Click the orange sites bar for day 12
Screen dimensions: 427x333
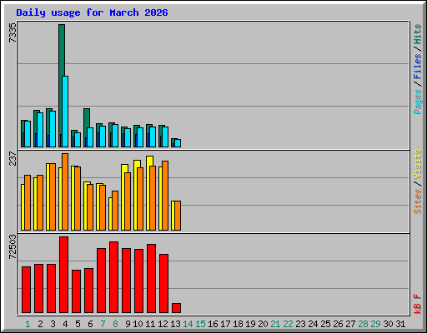click(x=165, y=196)
